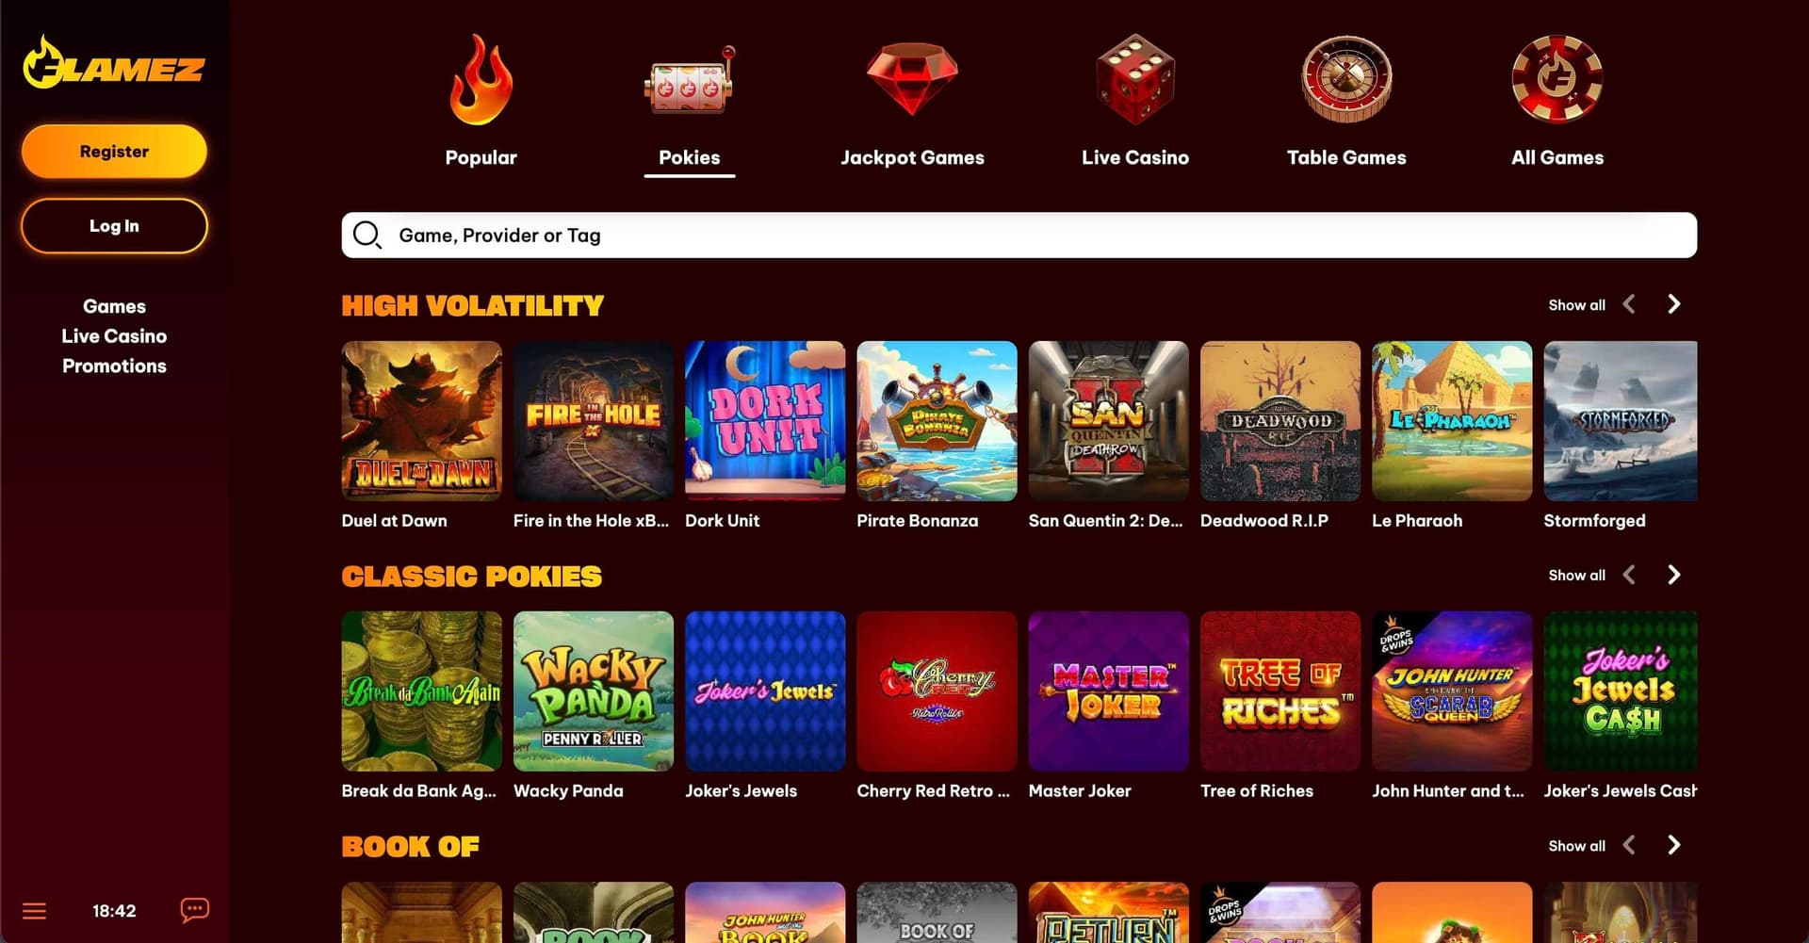This screenshot has width=1809, height=943.
Task: Open All Games via the poker chip icon
Action: pos(1557,80)
